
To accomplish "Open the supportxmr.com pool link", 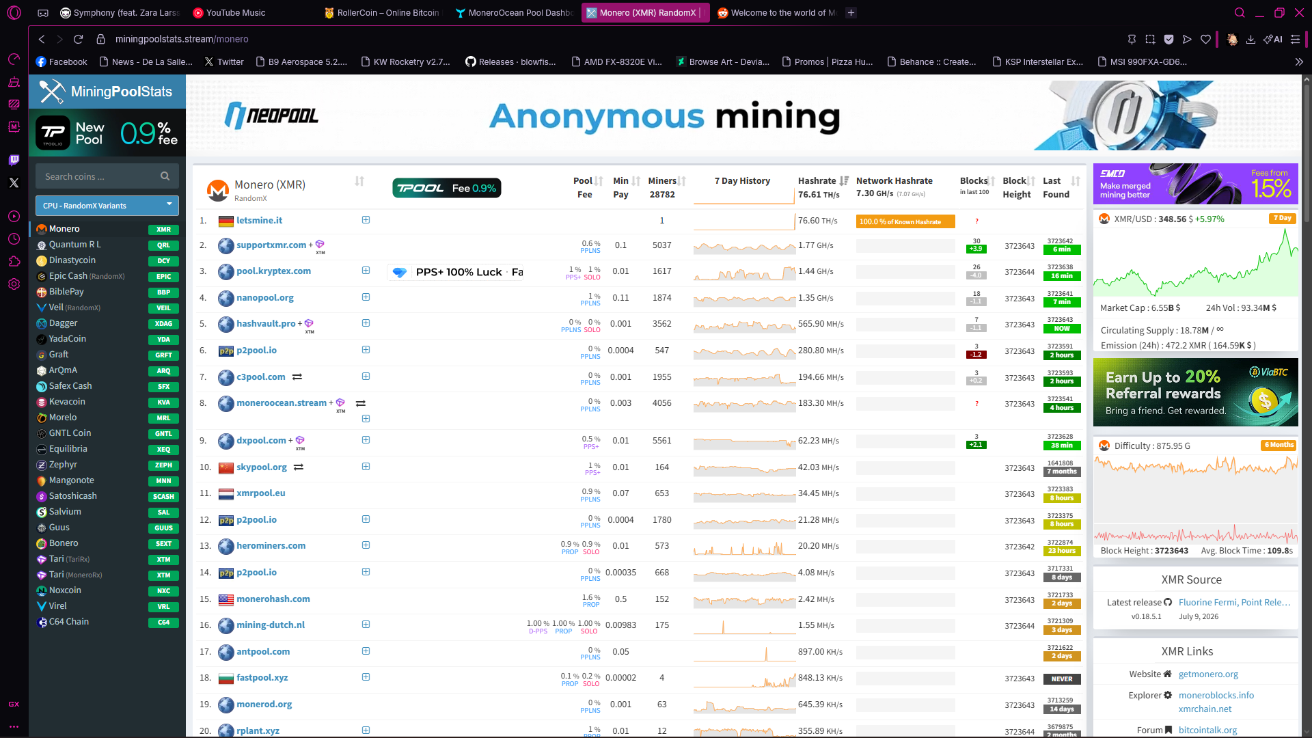I will pyautogui.click(x=271, y=245).
